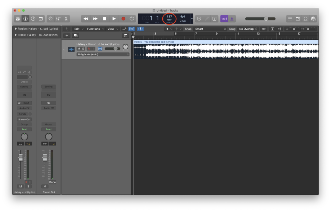
Task: Record-enable the Halsey track header R button
Action: [89, 49]
